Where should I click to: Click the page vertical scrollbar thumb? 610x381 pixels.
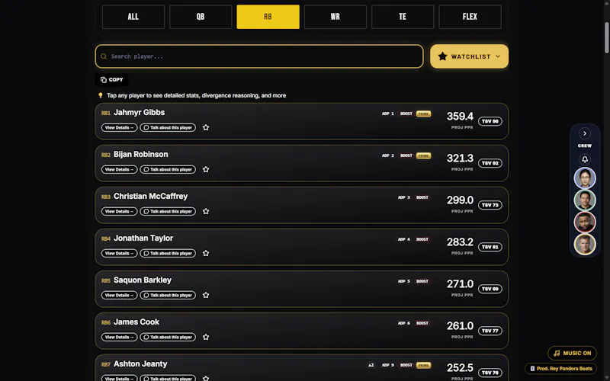[606, 37]
